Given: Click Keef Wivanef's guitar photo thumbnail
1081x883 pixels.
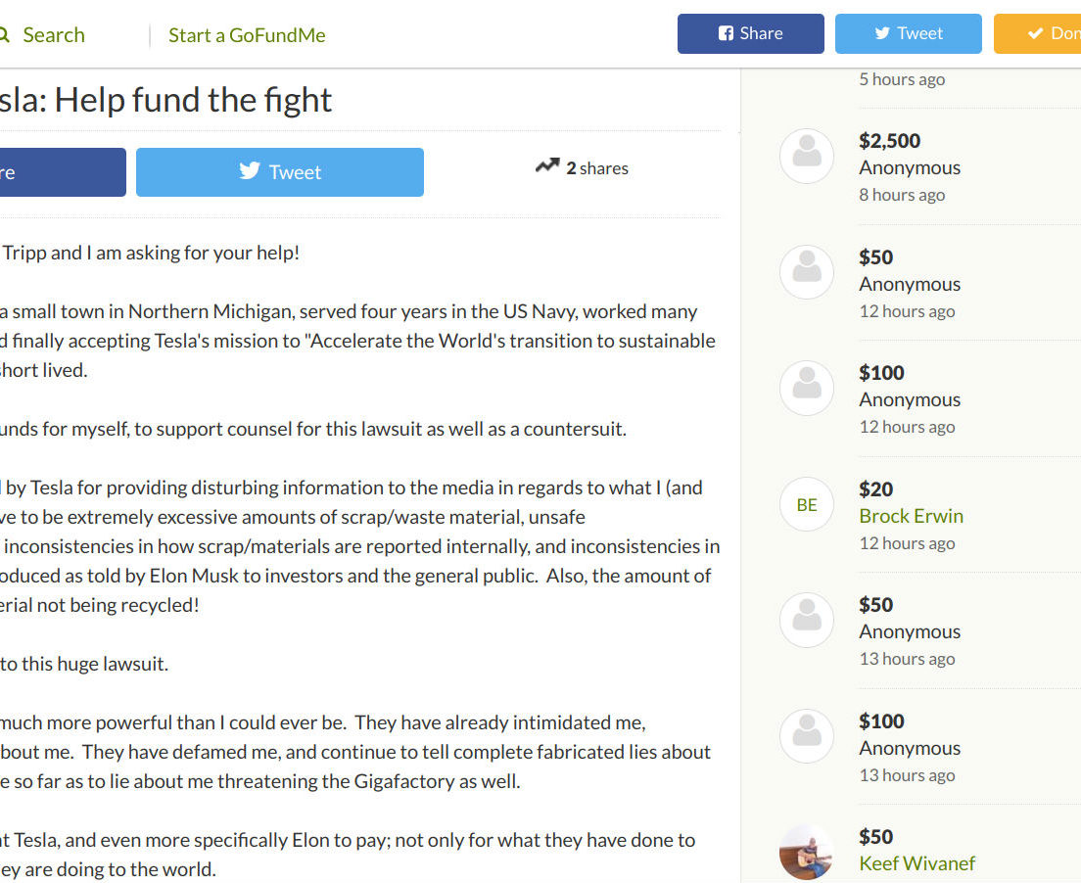Looking at the screenshot, I should coord(807,853).
